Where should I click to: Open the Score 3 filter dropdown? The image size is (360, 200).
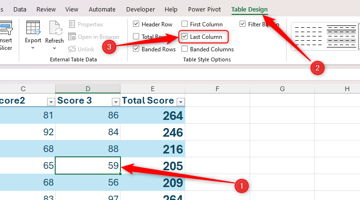pyautogui.click(x=115, y=101)
